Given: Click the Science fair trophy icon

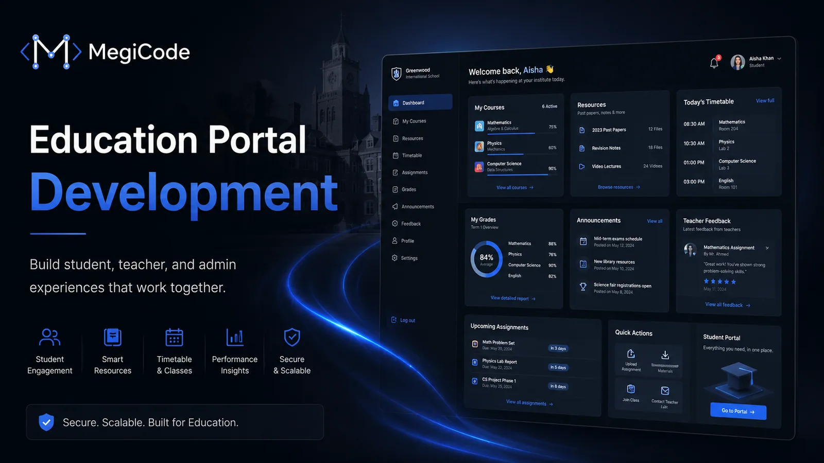Looking at the screenshot, I should click(x=583, y=287).
